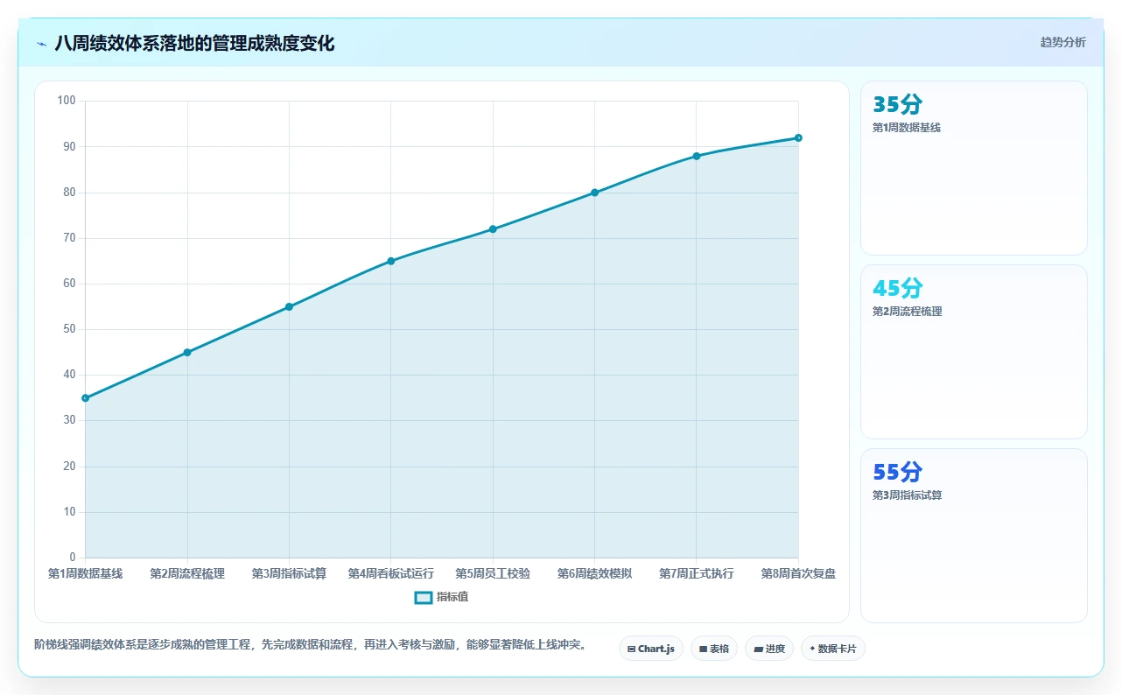Click the y-axis value 100
This screenshot has width=1122, height=695.
(x=67, y=101)
